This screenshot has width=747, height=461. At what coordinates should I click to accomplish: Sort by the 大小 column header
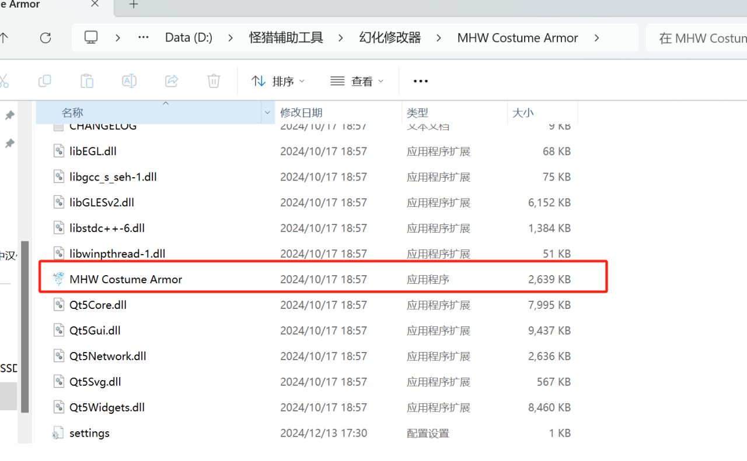click(x=542, y=112)
